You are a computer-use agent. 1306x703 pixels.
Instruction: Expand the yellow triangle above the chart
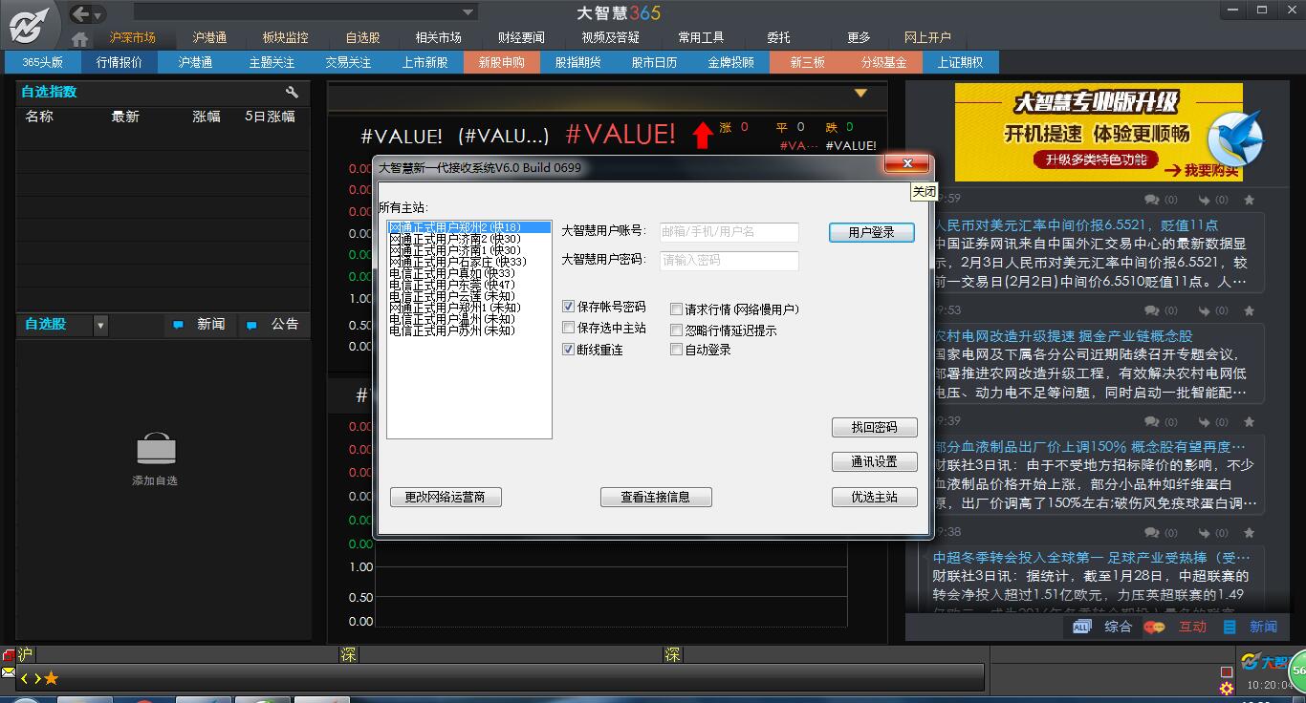860,93
